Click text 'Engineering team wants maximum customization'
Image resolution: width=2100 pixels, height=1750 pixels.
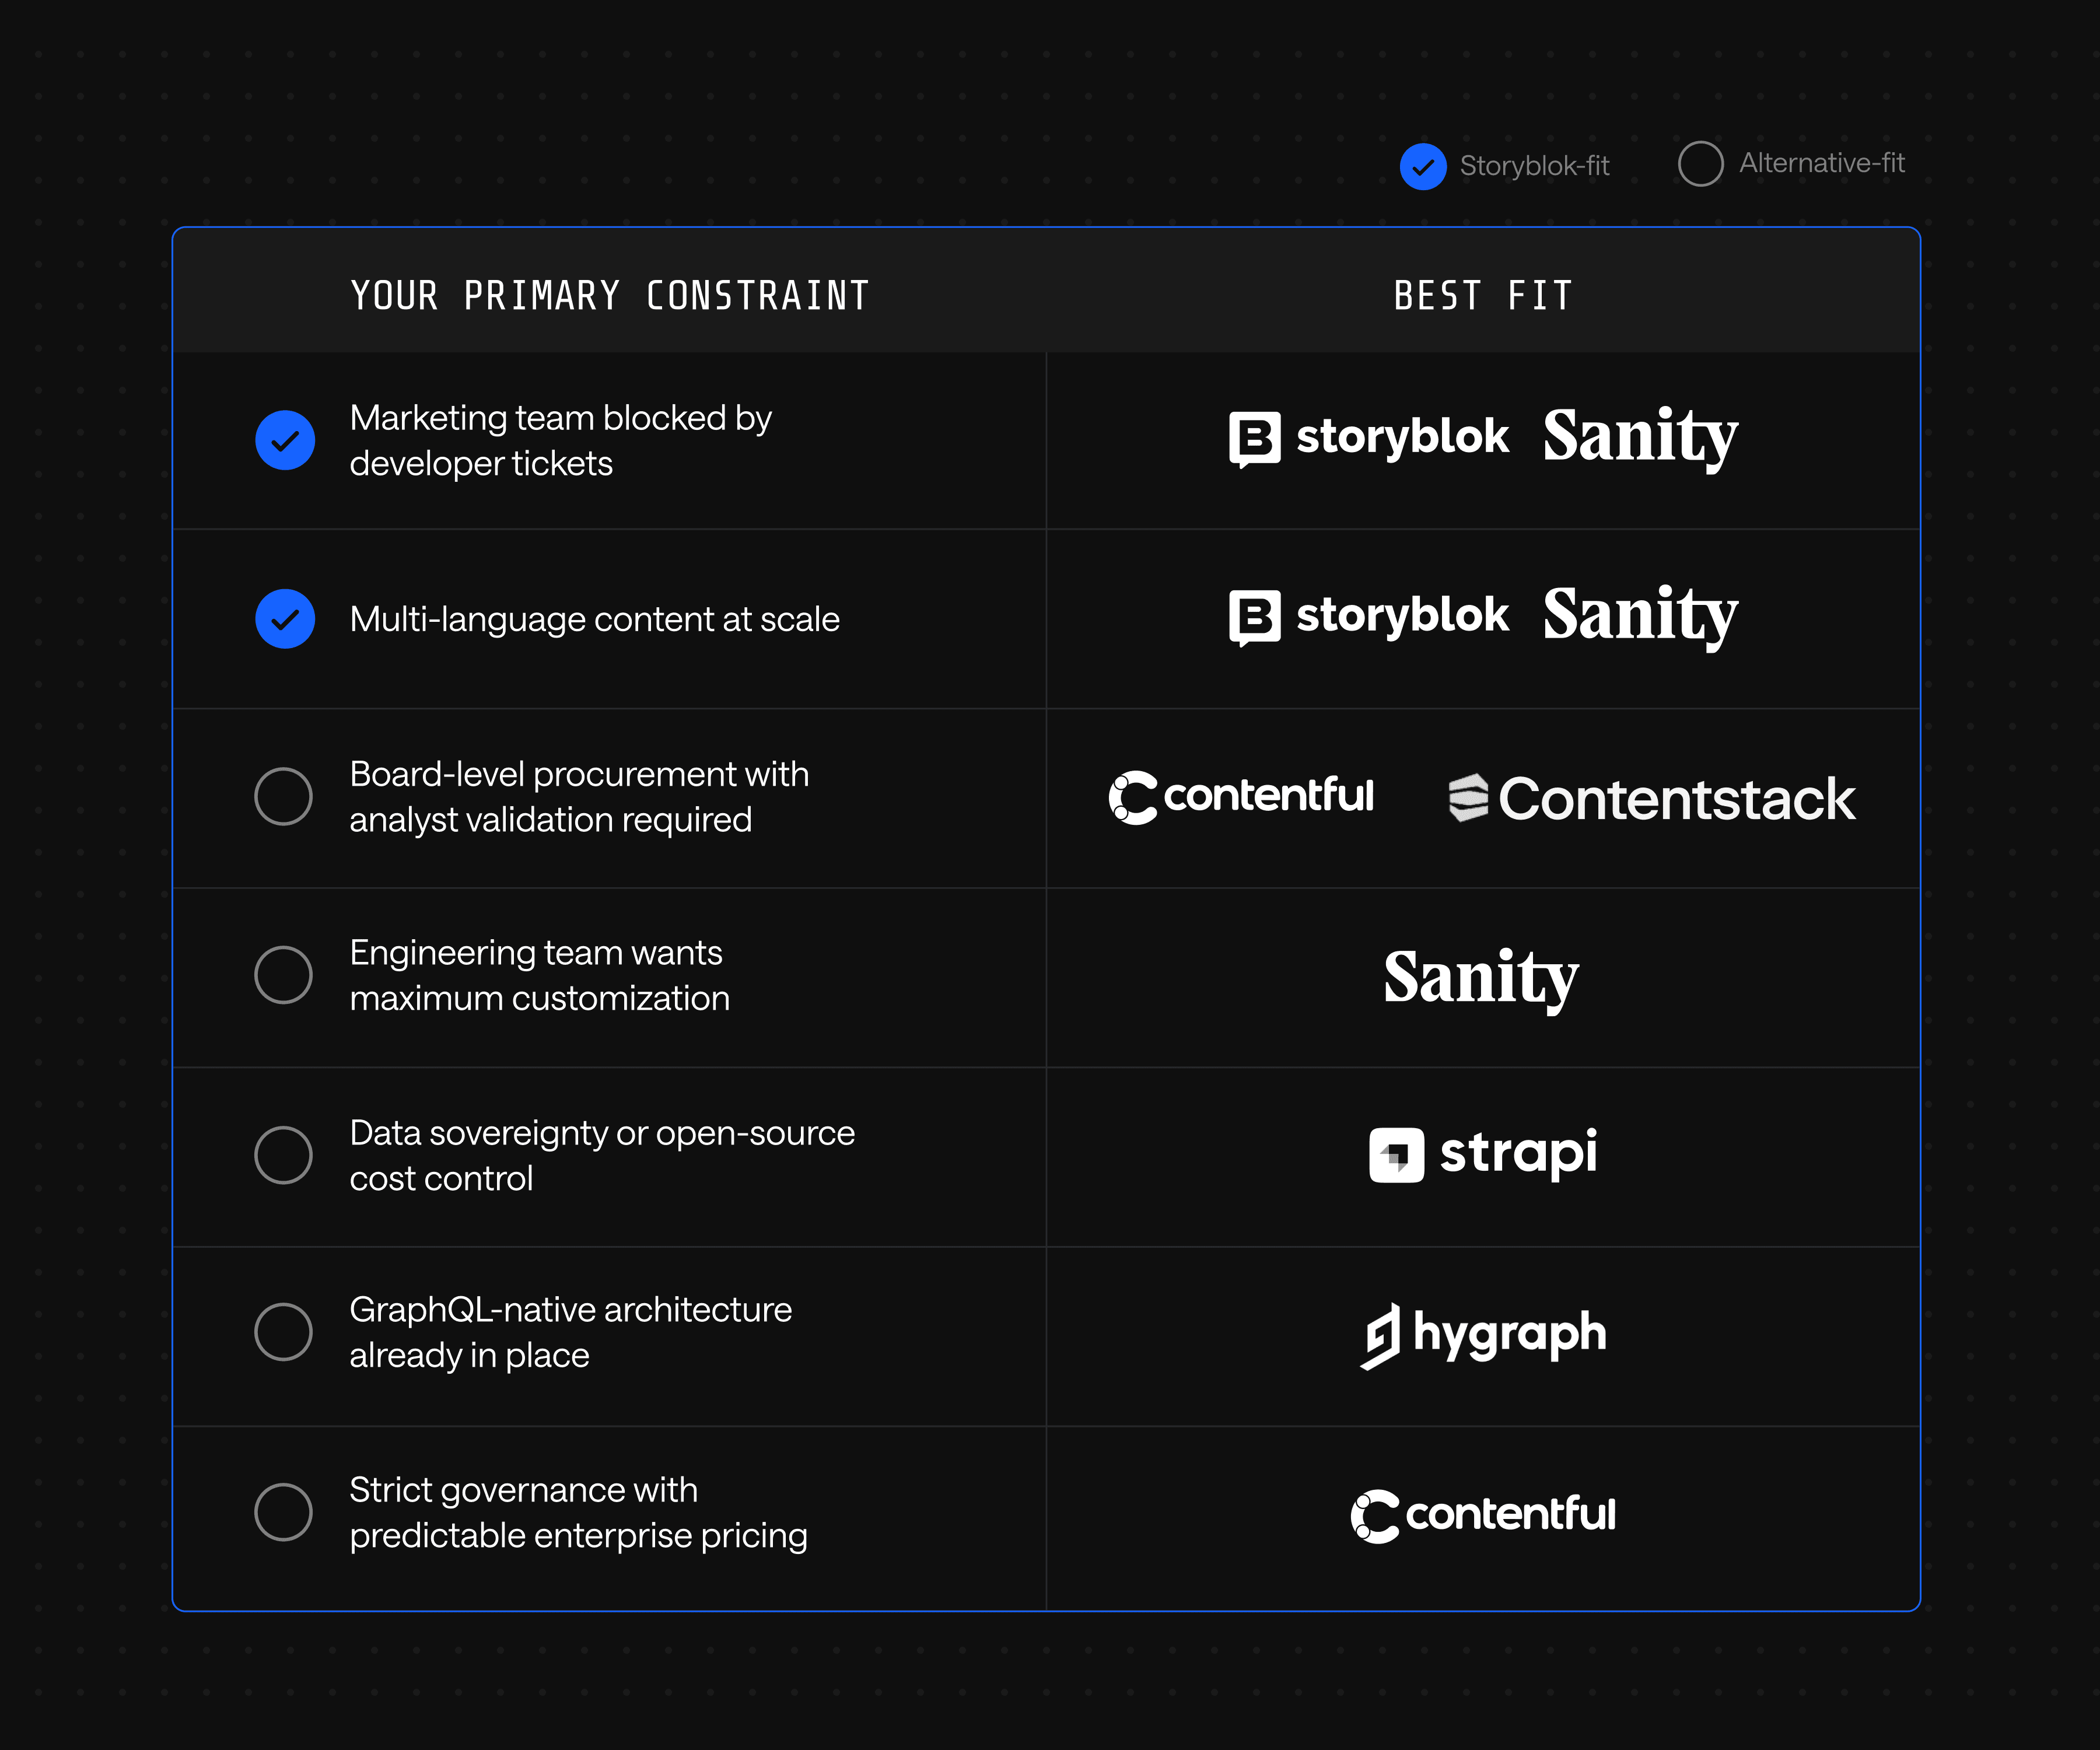(540, 975)
